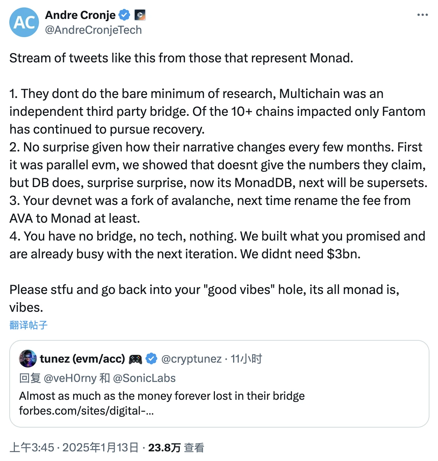Click the affiliation badge next to Andre Cronje's name
The width and height of the screenshot is (438, 461).
pyautogui.click(x=140, y=15)
